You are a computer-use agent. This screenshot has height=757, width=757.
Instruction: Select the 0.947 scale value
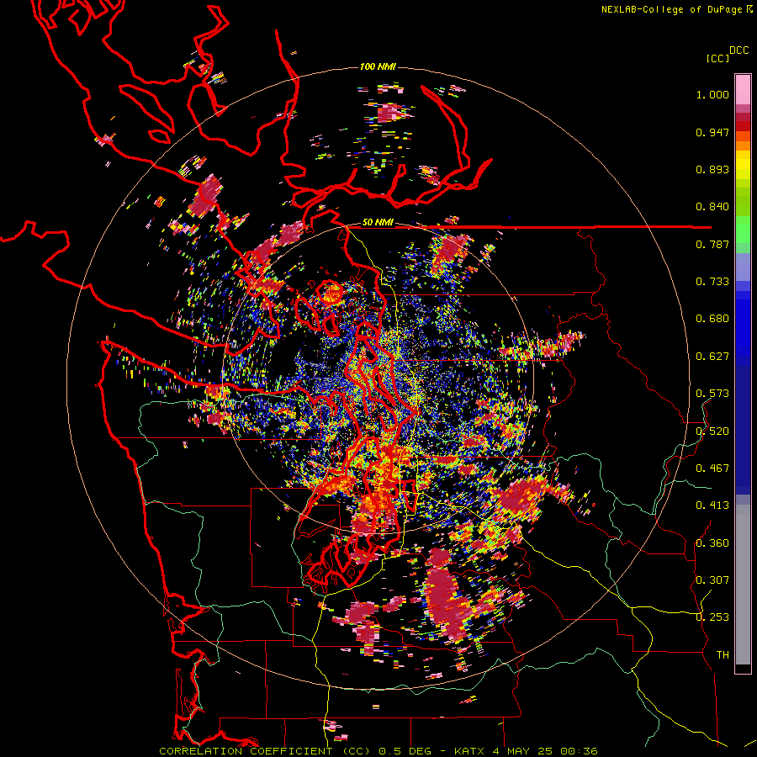tap(712, 132)
